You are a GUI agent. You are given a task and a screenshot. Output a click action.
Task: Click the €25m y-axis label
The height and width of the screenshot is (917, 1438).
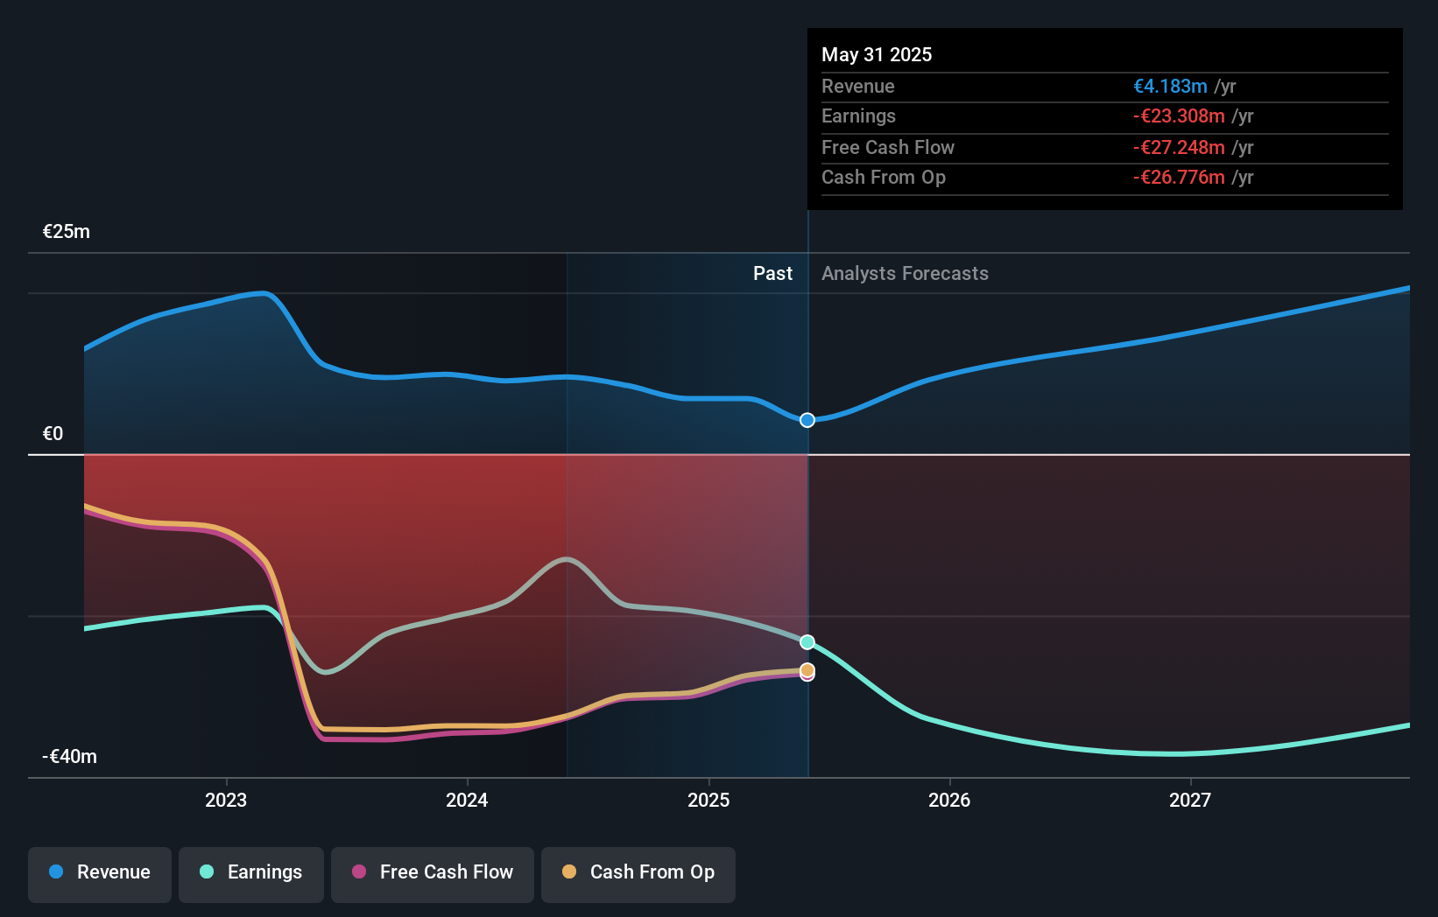(67, 232)
